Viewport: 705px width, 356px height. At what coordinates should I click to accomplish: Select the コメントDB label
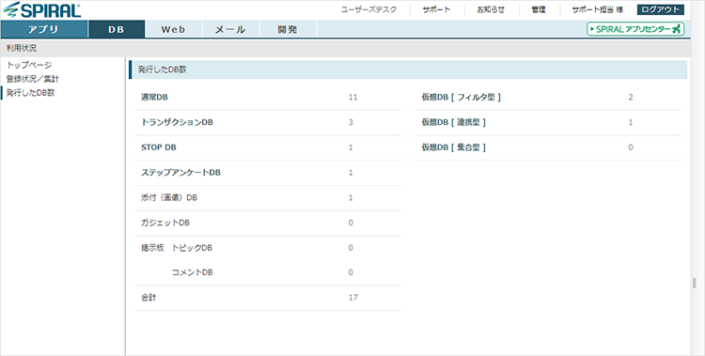click(193, 272)
